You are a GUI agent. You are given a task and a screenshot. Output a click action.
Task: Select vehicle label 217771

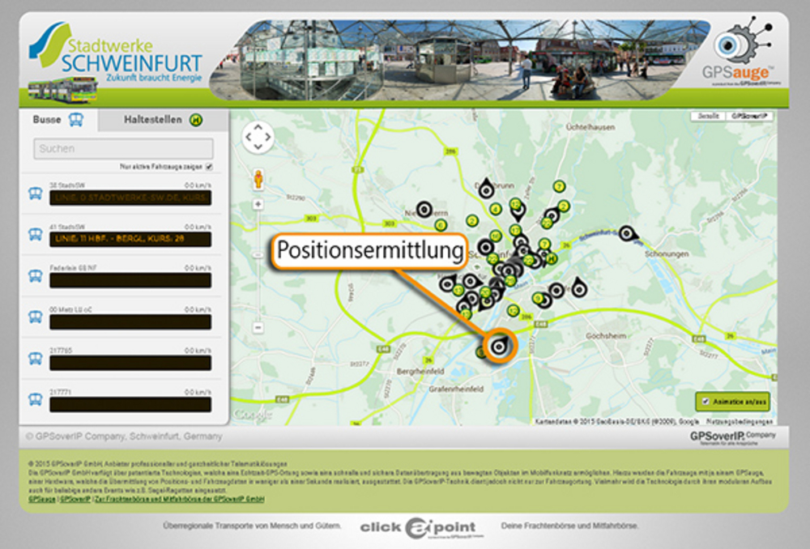61,392
